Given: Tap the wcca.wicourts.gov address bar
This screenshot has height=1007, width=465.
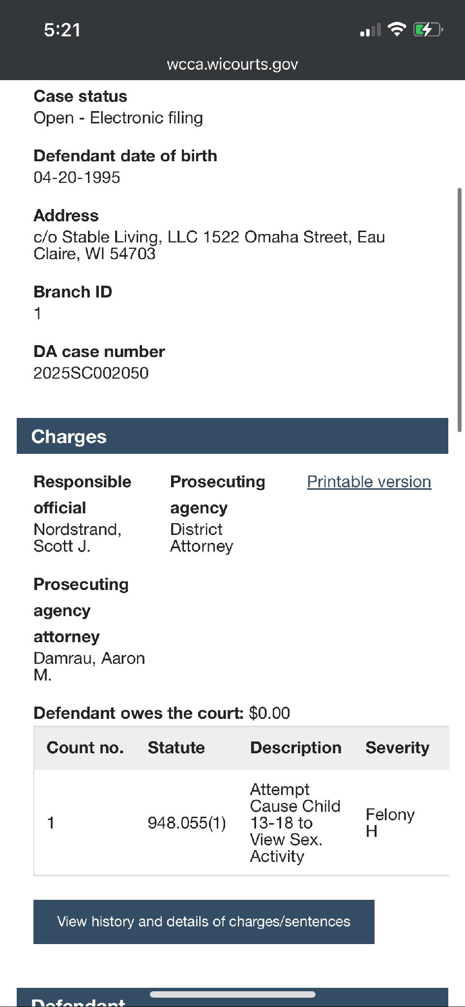Looking at the screenshot, I should 232,64.
